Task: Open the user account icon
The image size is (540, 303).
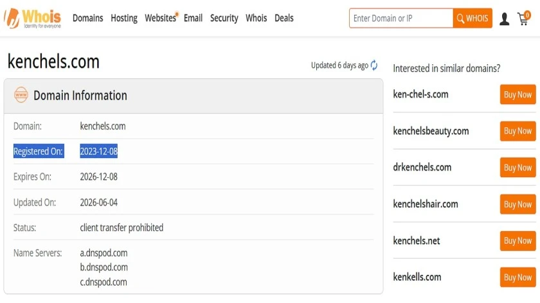Action: pos(504,19)
